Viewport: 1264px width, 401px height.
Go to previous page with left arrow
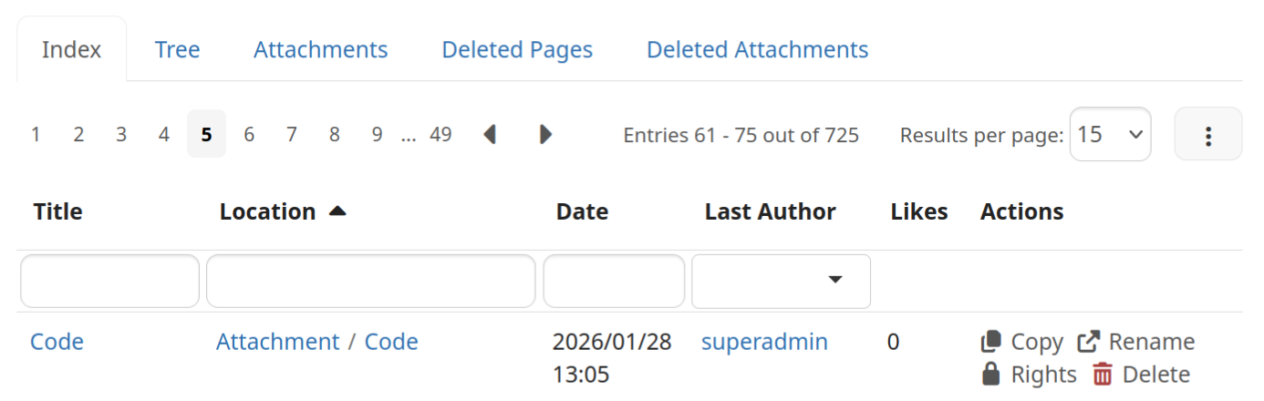(490, 135)
